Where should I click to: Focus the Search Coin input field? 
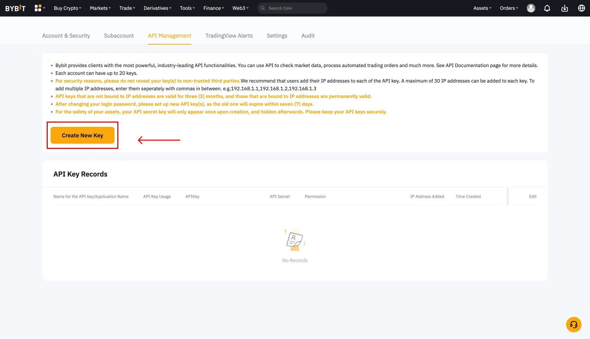coord(295,8)
